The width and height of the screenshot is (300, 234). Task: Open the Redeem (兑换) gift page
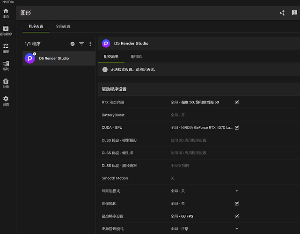[x=6, y=83]
